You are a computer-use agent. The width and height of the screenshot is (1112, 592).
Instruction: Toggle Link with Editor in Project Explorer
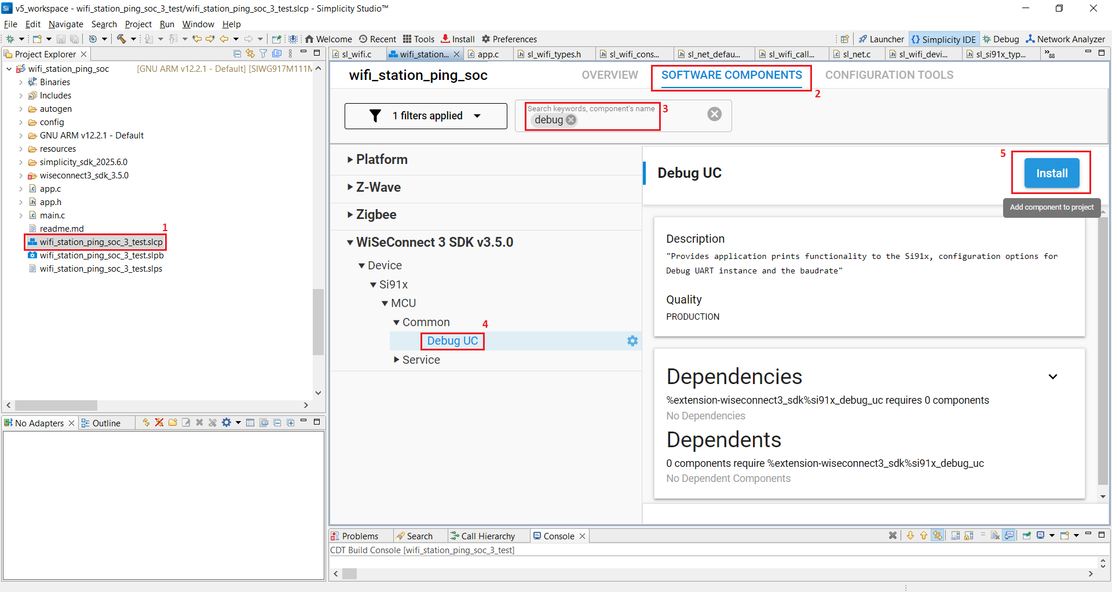coord(250,54)
